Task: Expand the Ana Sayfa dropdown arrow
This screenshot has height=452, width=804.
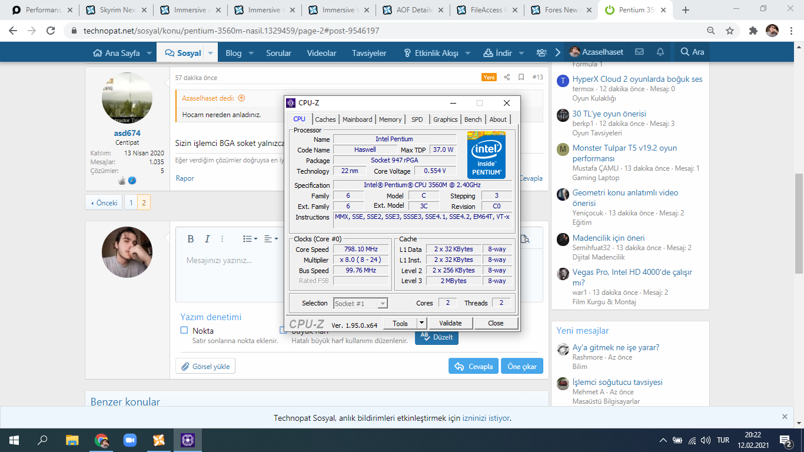Action: coord(149,53)
